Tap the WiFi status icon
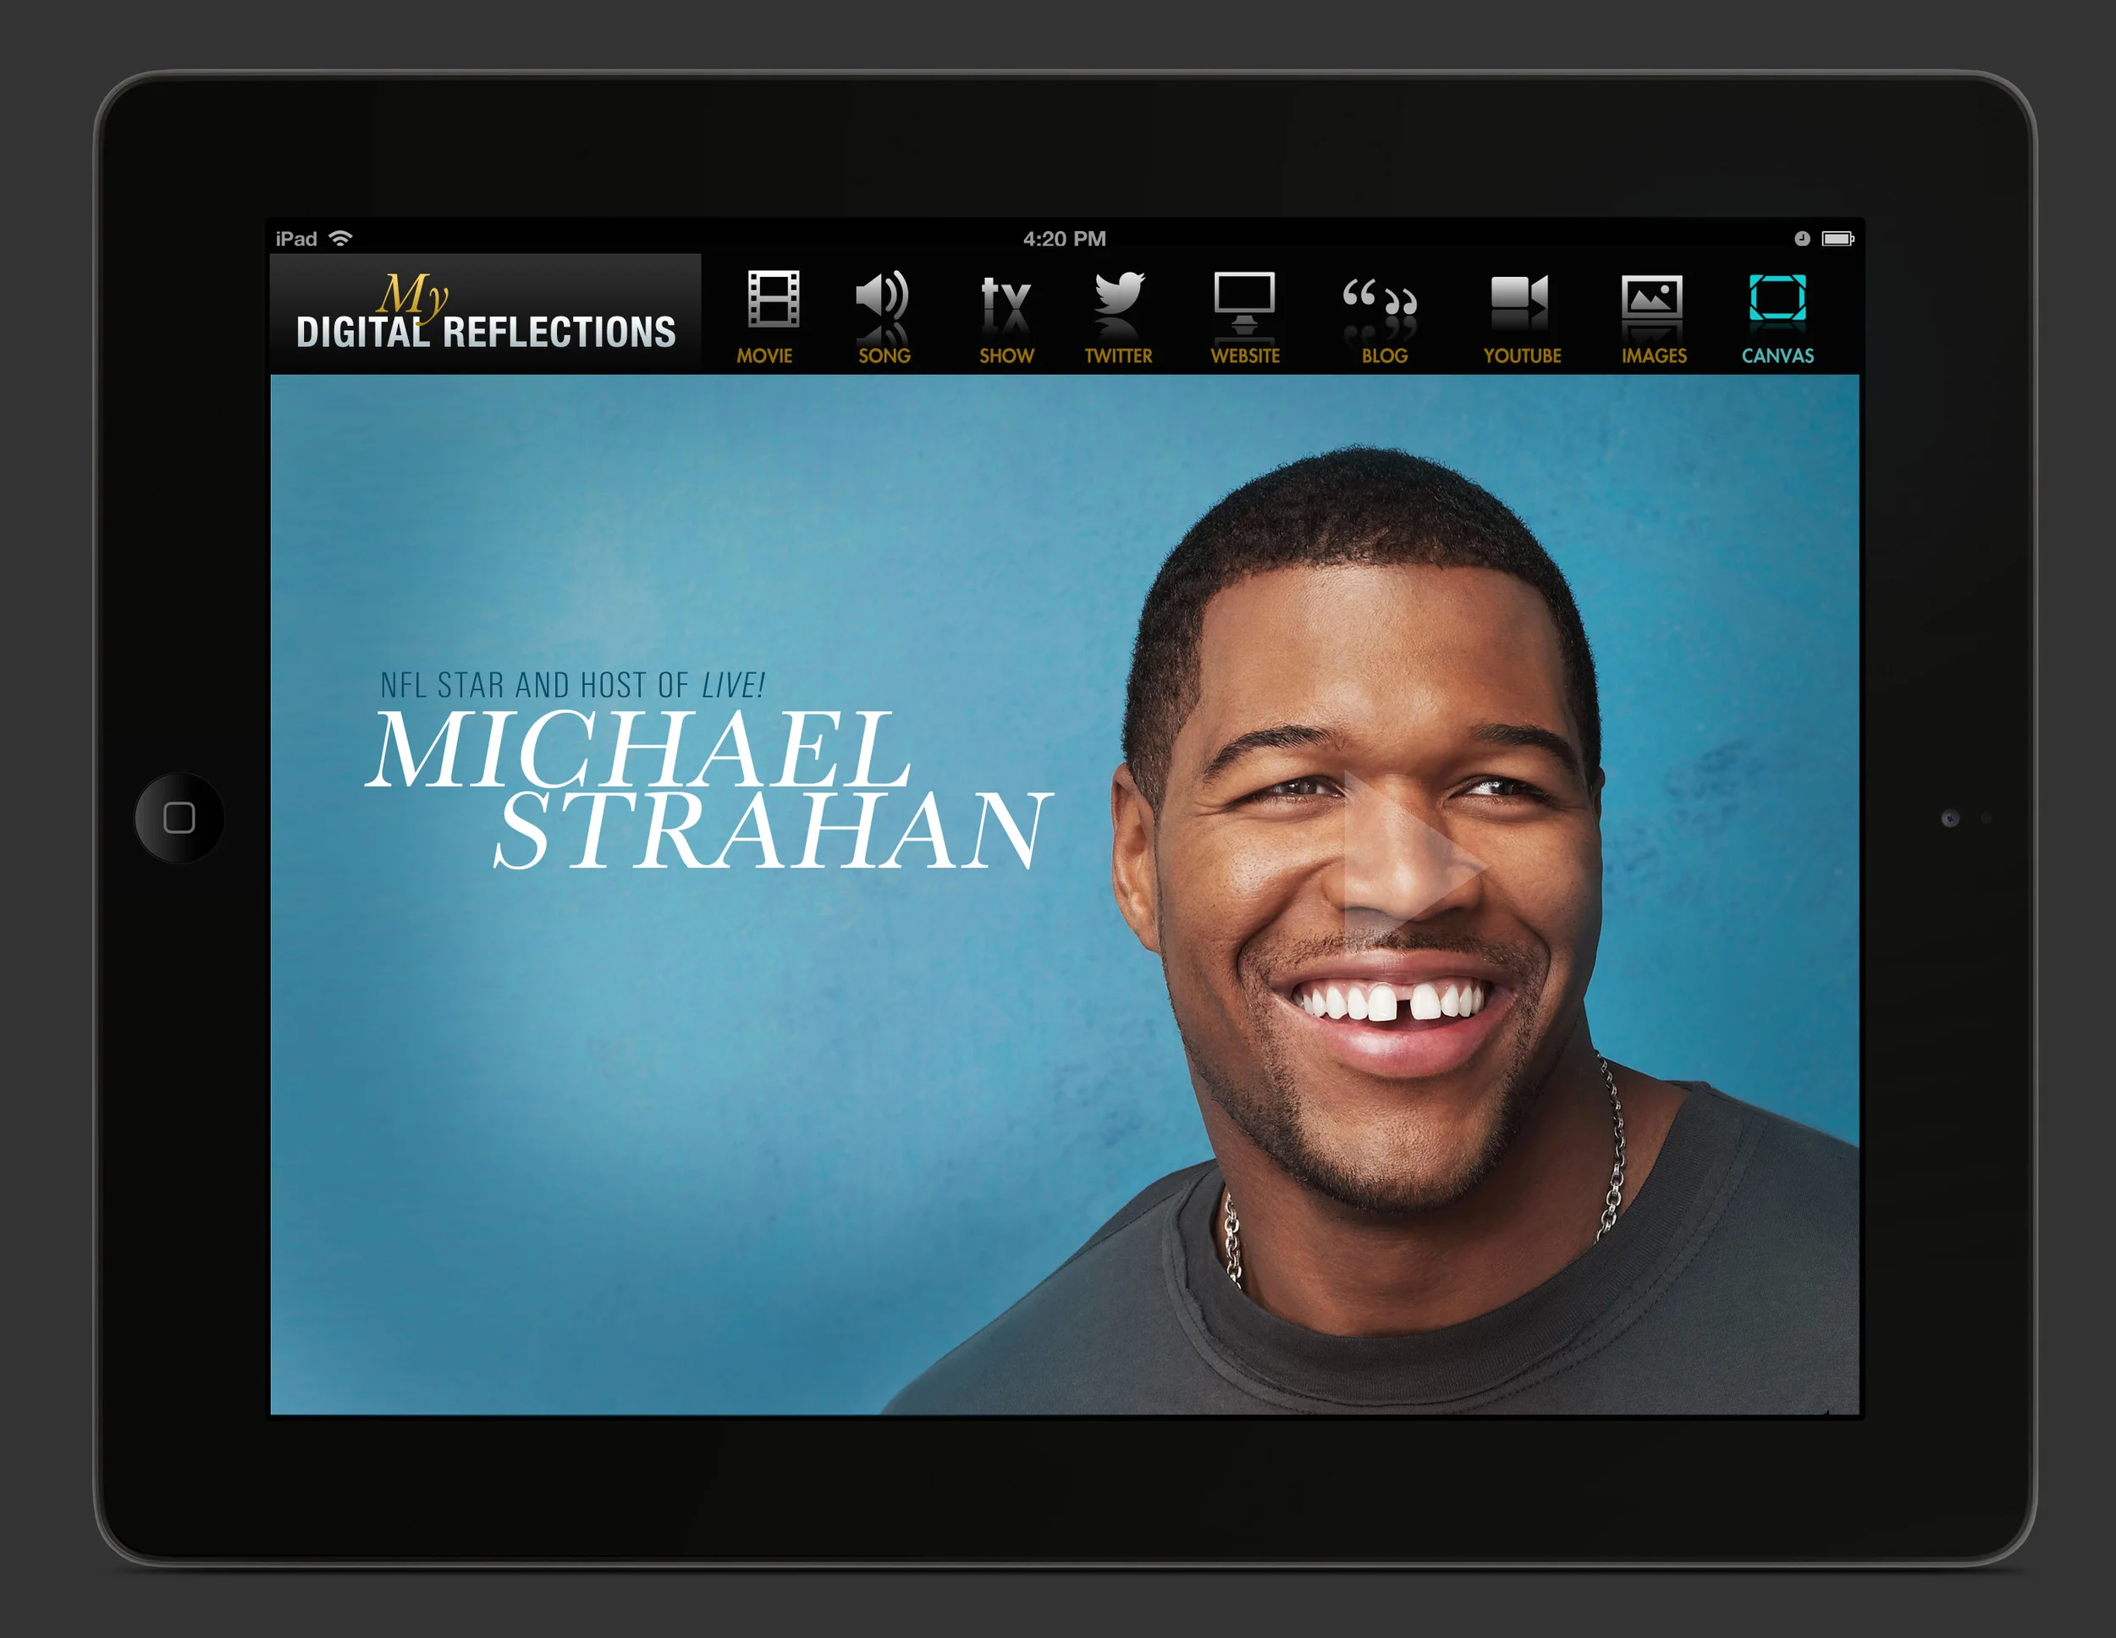Screen dimensions: 2116x1638 (340, 239)
